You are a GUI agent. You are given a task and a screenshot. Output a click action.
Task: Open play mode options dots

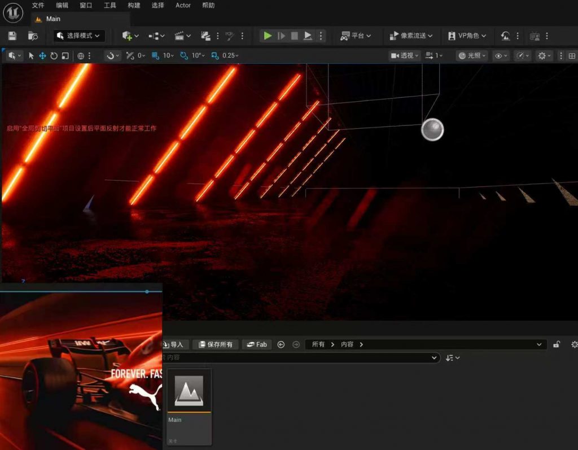click(x=321, y=36)
